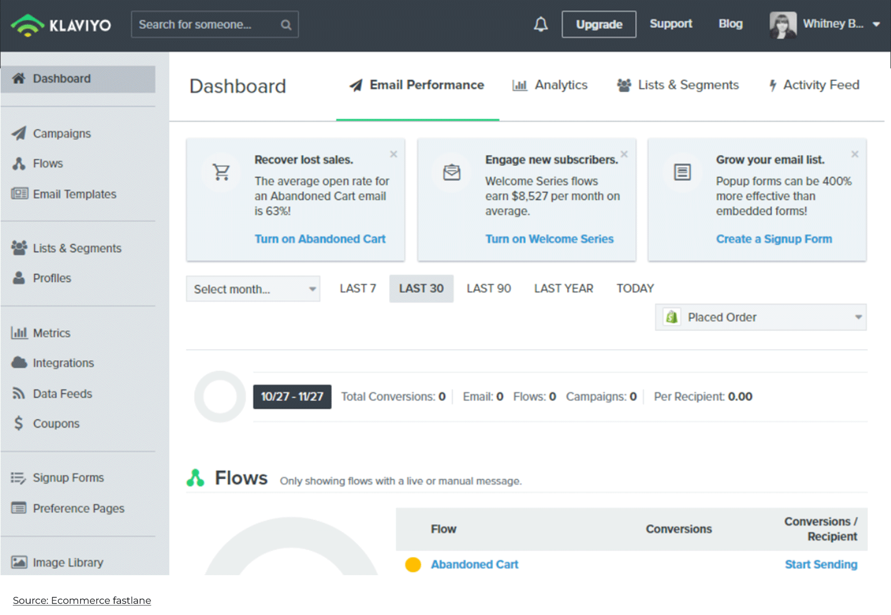Dismiss the Engage new subscribers card
Viewport: 891px width, 615px height.
[624, 154]
